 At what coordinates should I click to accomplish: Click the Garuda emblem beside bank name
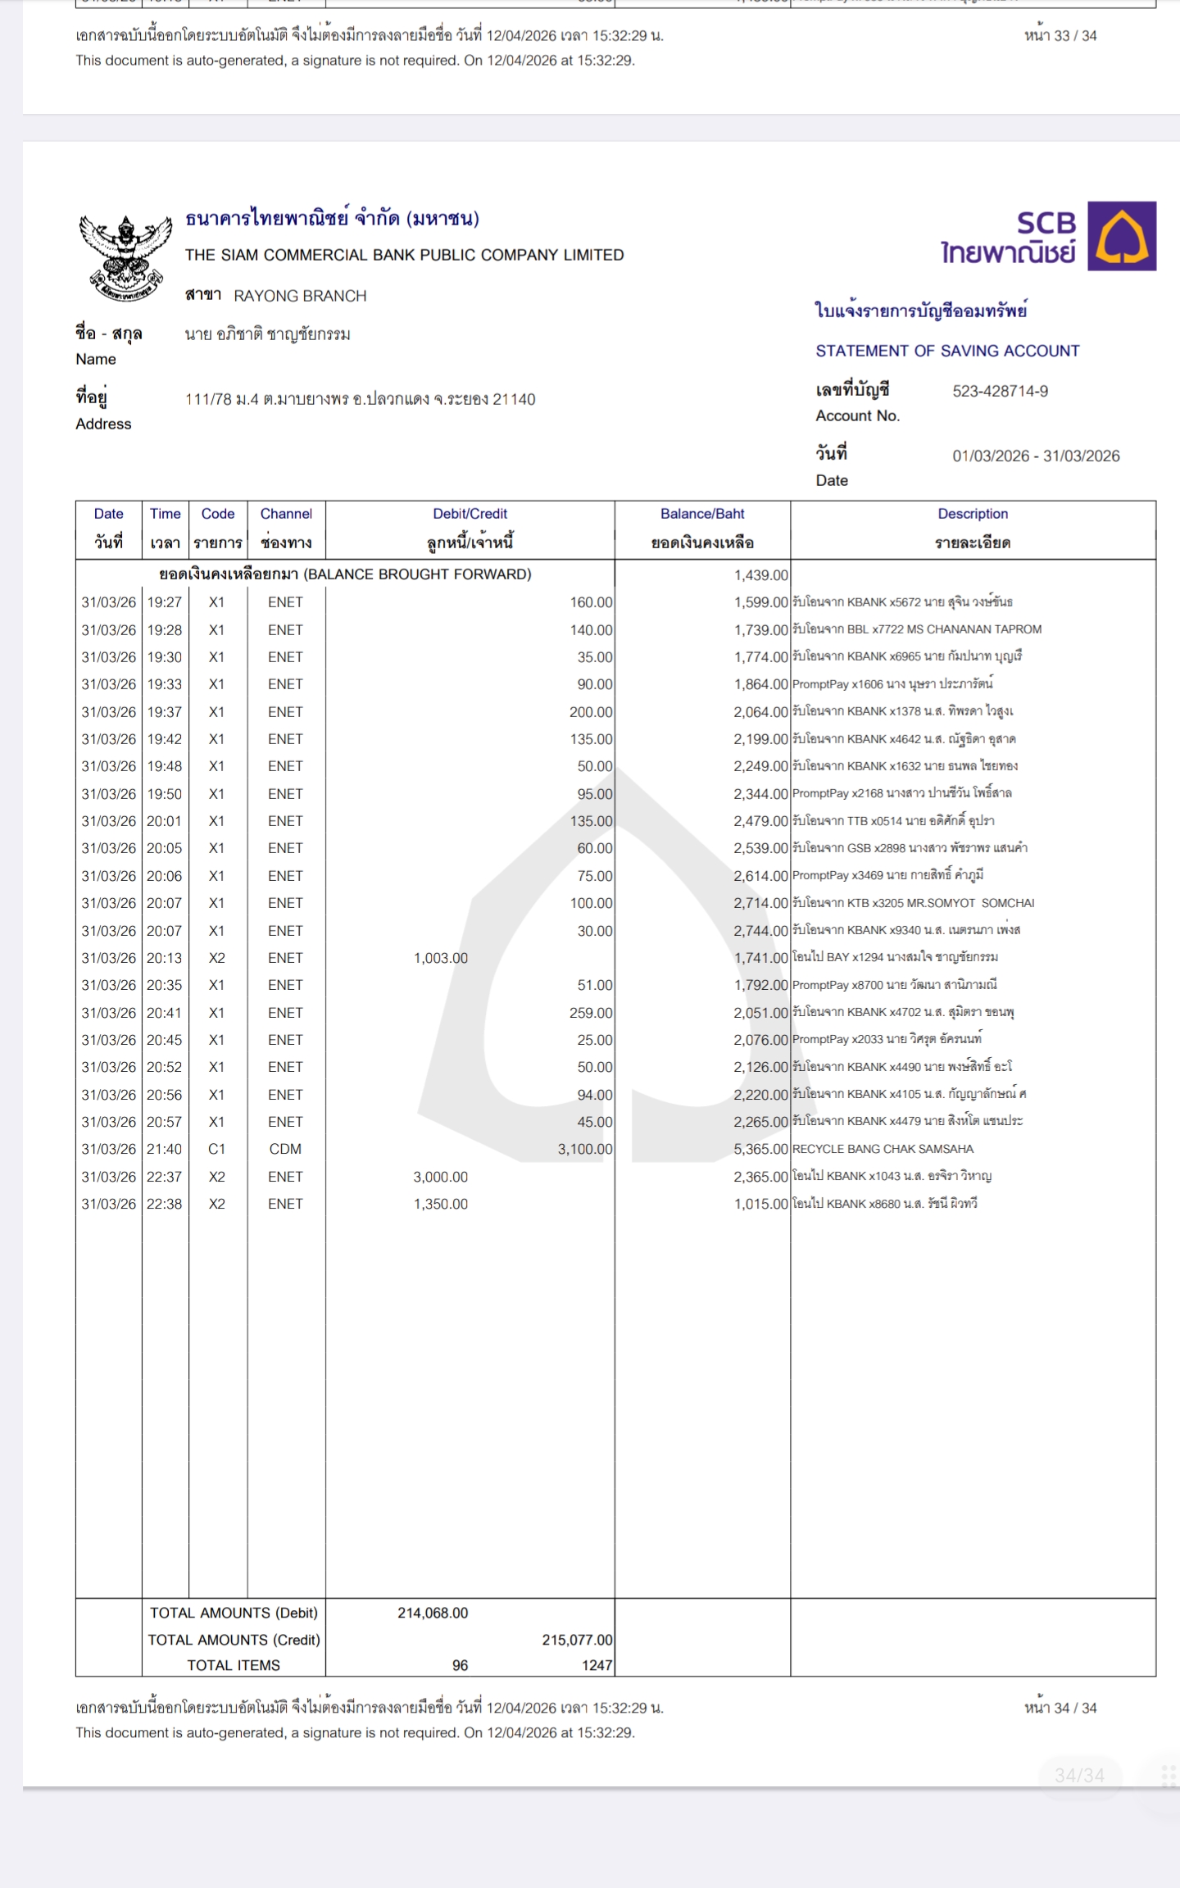coord(125,257)
